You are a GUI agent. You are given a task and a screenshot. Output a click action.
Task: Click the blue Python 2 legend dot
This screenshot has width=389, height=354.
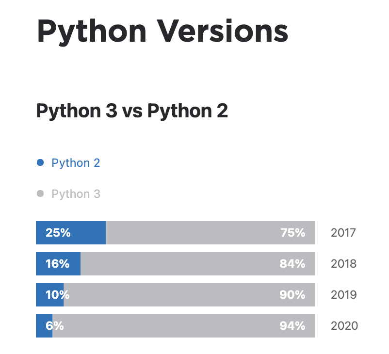coord(41,163)
